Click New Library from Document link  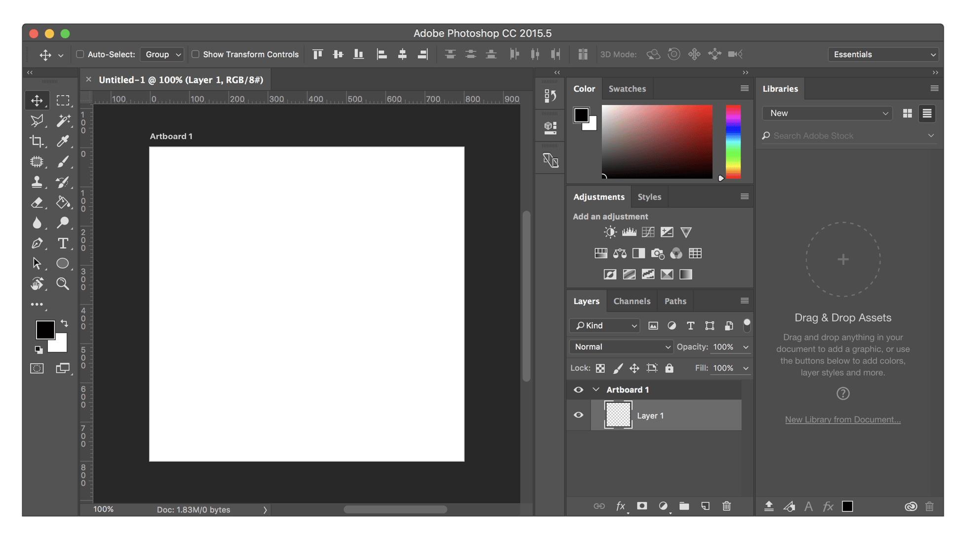click(x=843, y=419)
